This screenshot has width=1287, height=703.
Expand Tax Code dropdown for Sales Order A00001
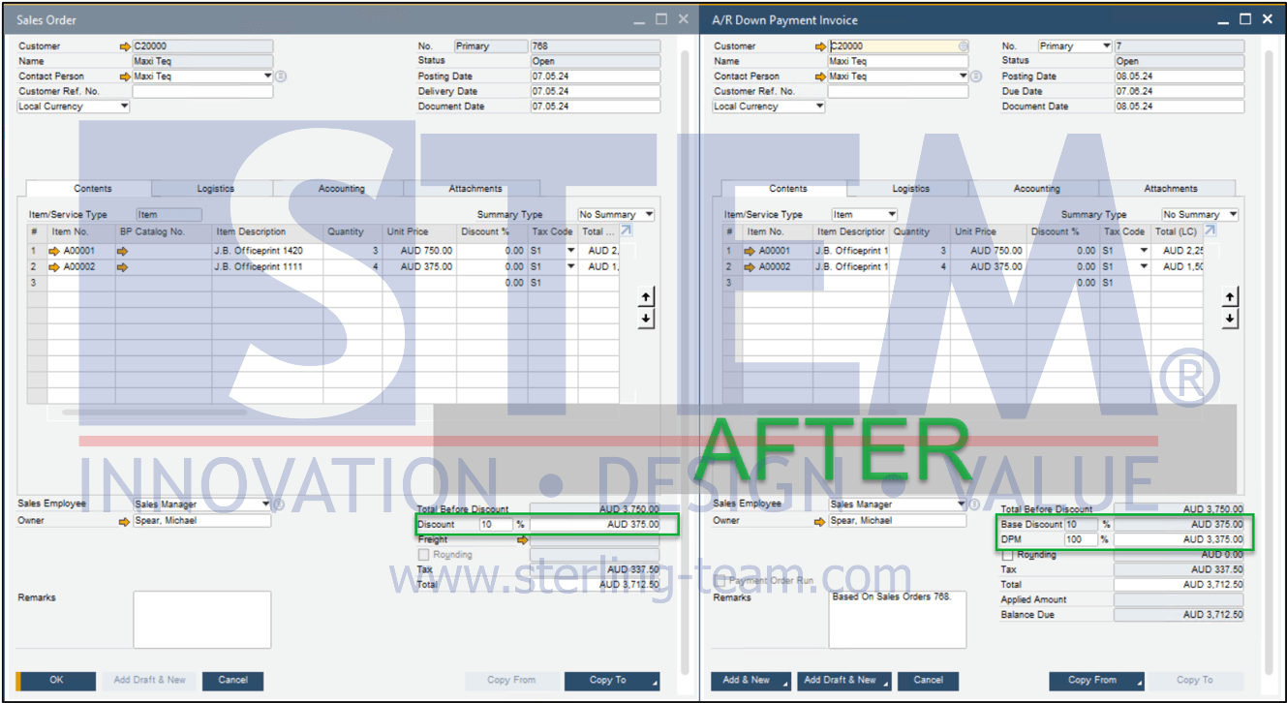[x=571, y=251]
